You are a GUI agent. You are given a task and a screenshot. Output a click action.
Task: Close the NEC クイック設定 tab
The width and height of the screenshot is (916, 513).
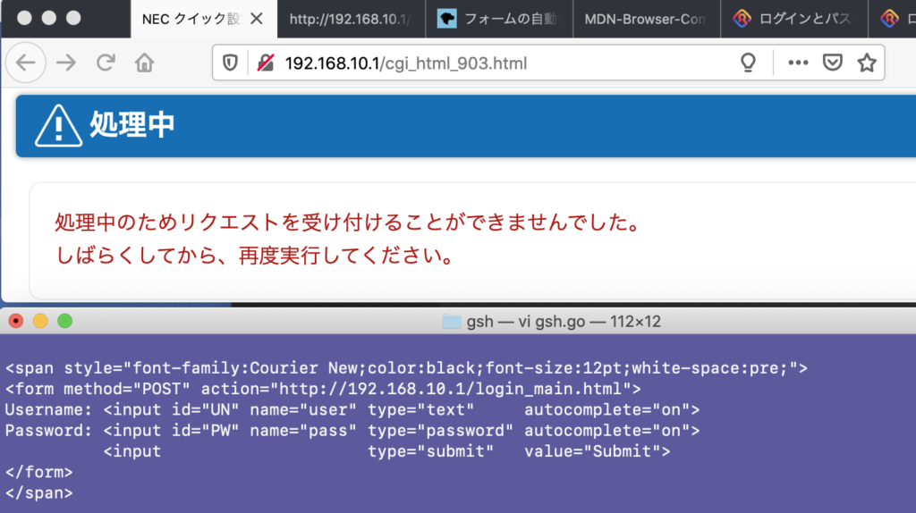(x=259, y=19)
